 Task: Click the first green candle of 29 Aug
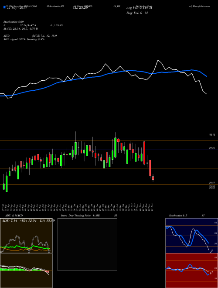point(3,186)
